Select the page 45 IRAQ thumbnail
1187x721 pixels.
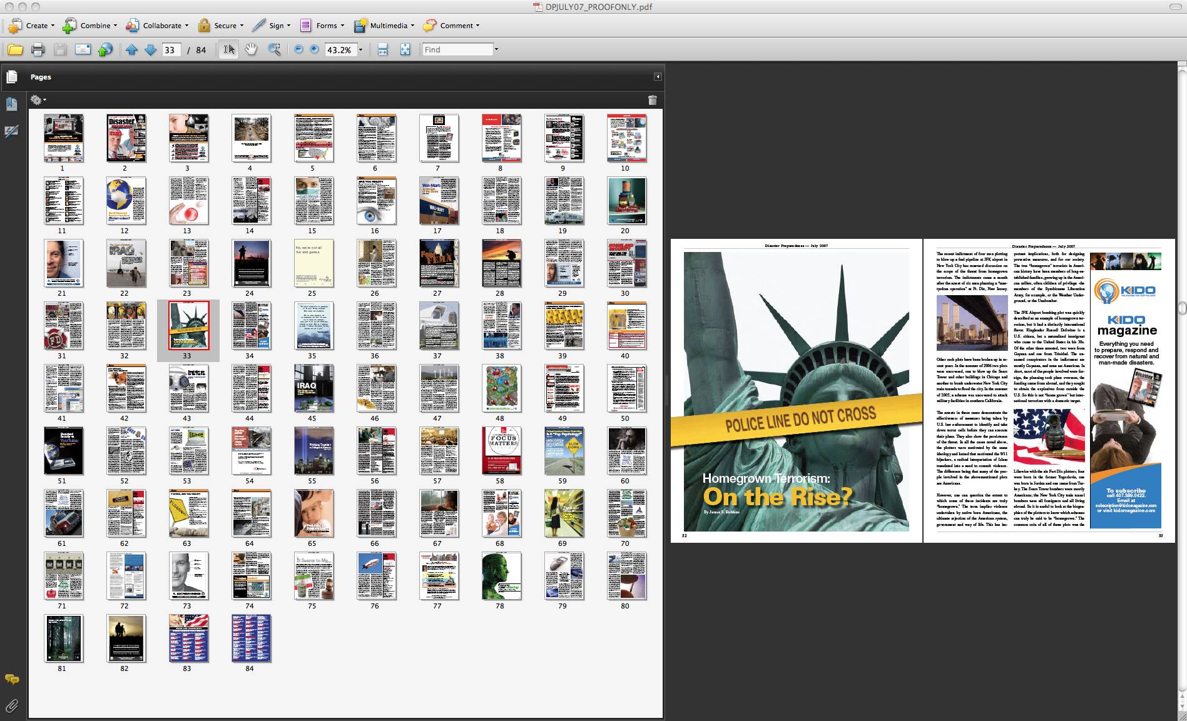(313, 388)
